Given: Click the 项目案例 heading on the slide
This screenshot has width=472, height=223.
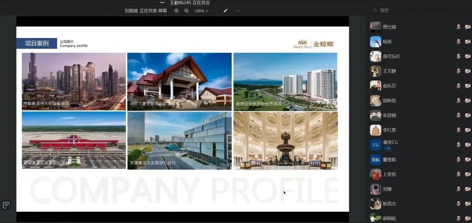Looking at the screenshot, I should click(x=37, y=43).
